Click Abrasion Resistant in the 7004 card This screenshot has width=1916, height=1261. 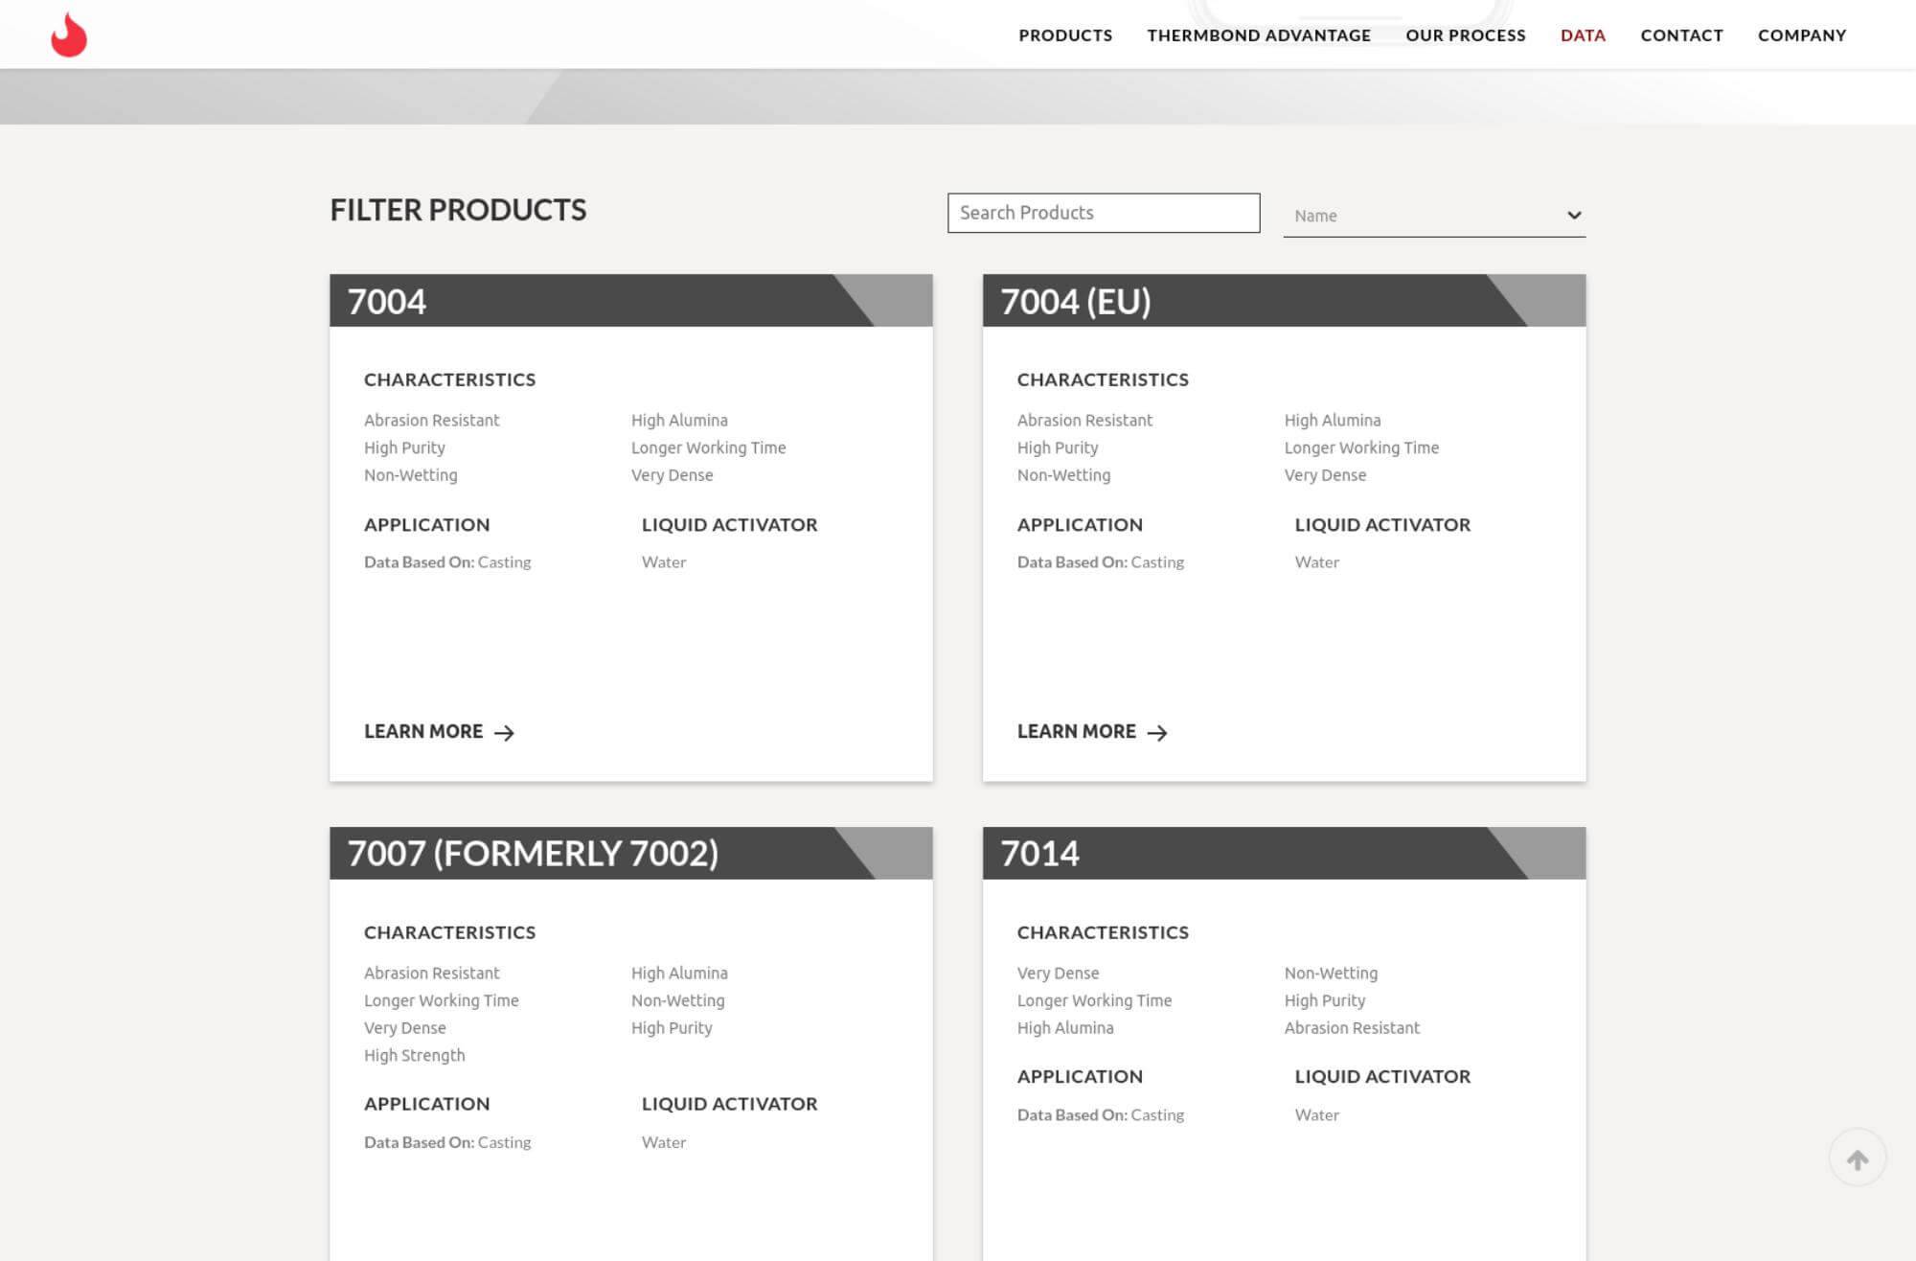tap(431, 421)
